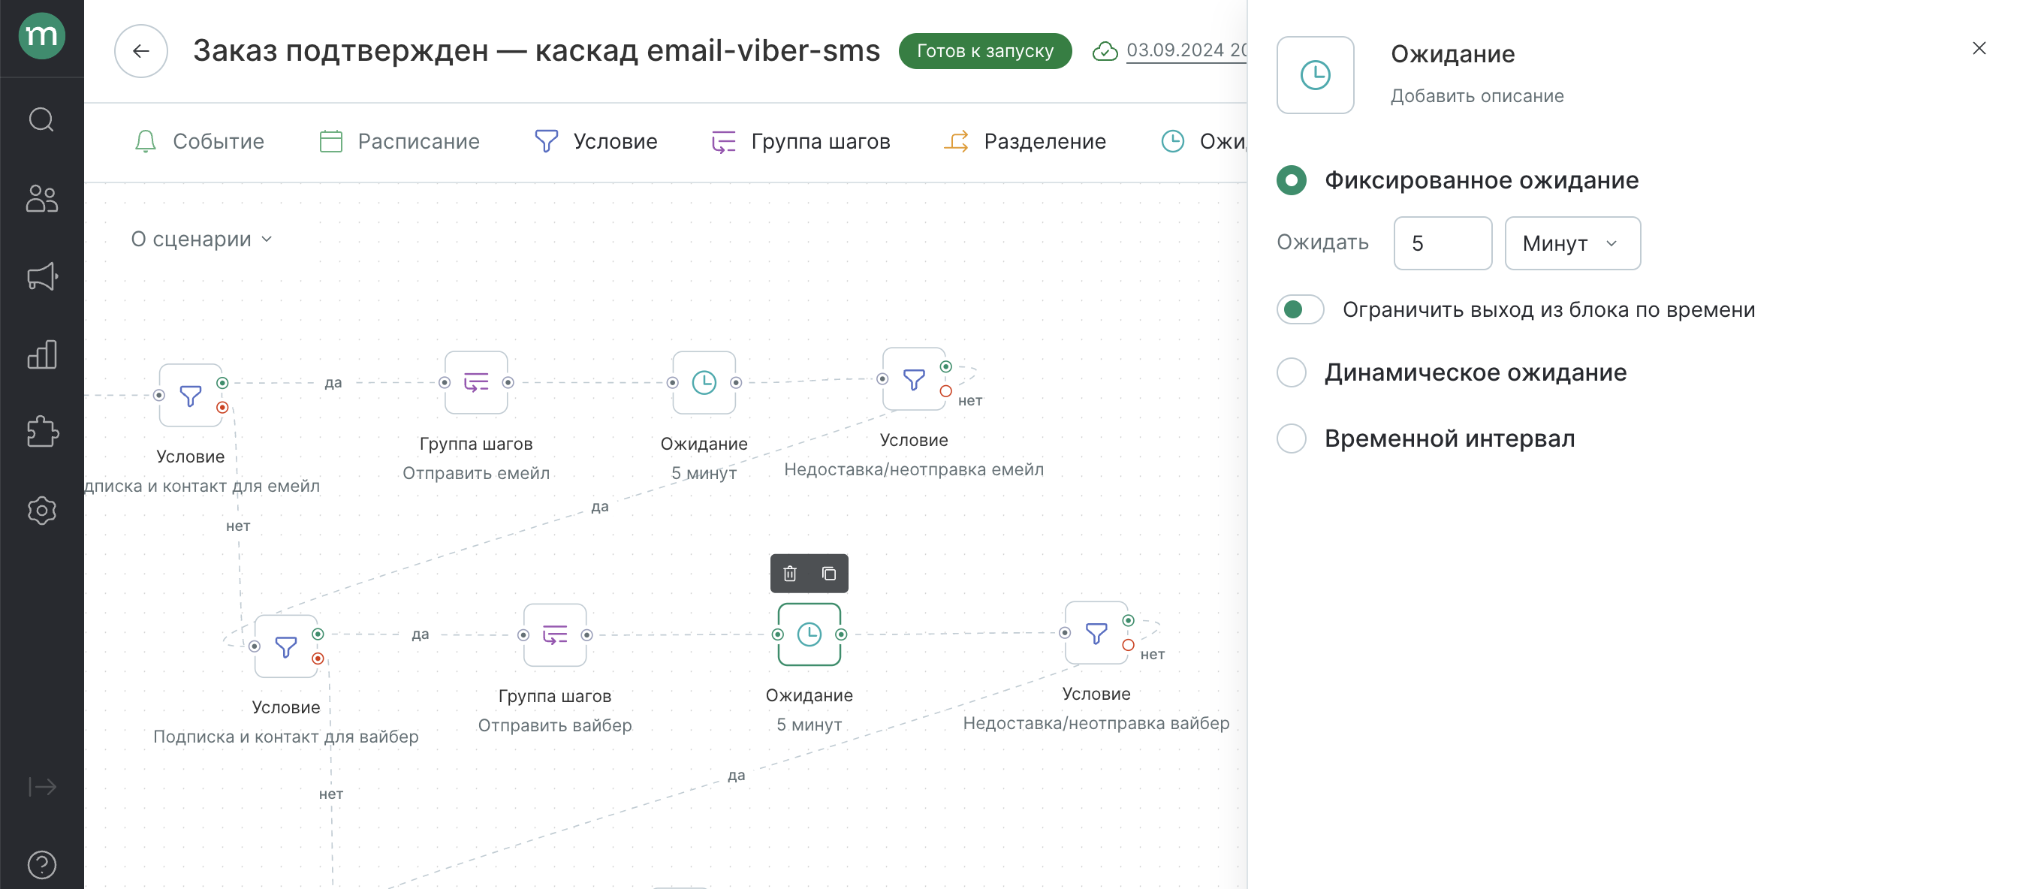This screenshot has height=889, width=2023.
Task: Click the green output port of the Viber condition
Action: (x=318, y=634)
